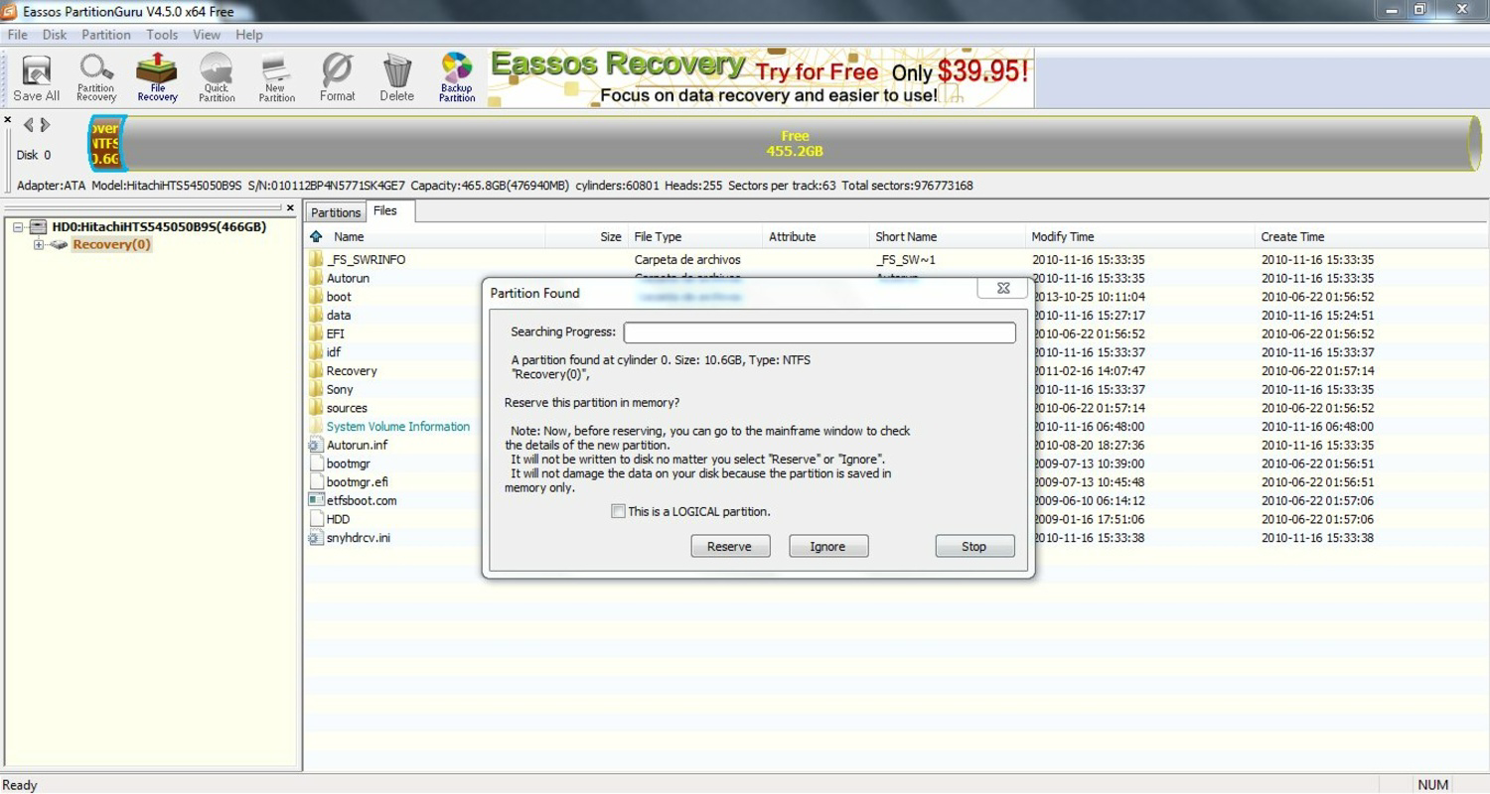Click the Ignore button
1490x794 pixels.
pos(828,547)
